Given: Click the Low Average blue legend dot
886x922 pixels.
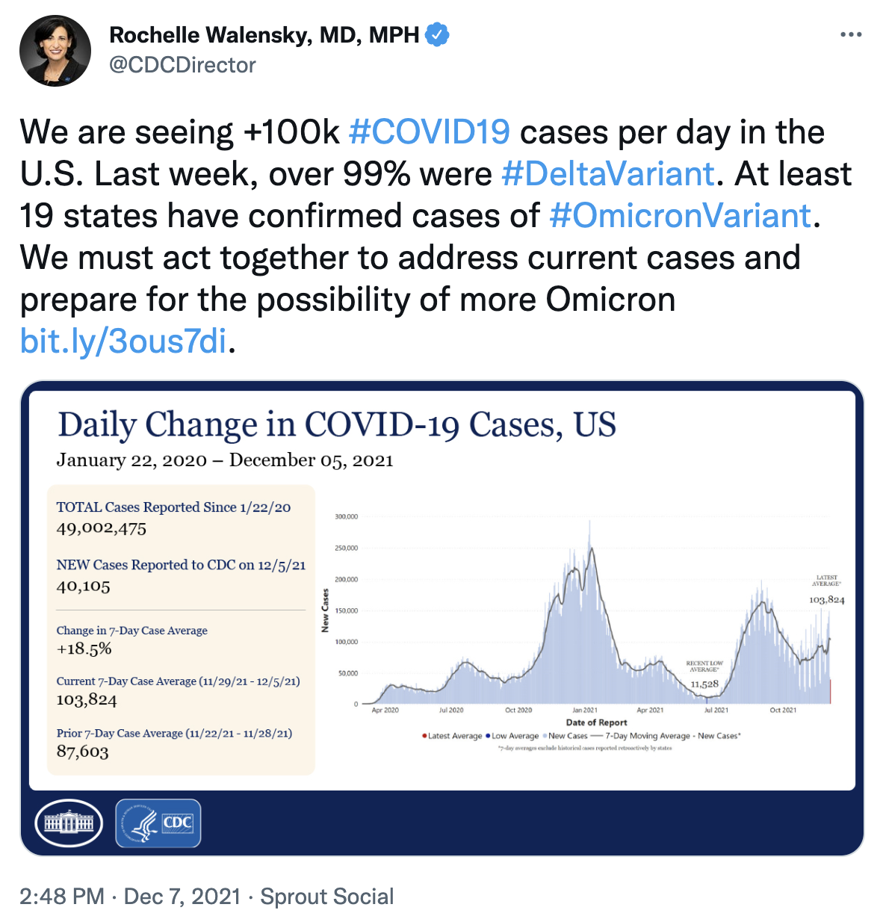Looking at the screenshot, I should click(488, 736).
